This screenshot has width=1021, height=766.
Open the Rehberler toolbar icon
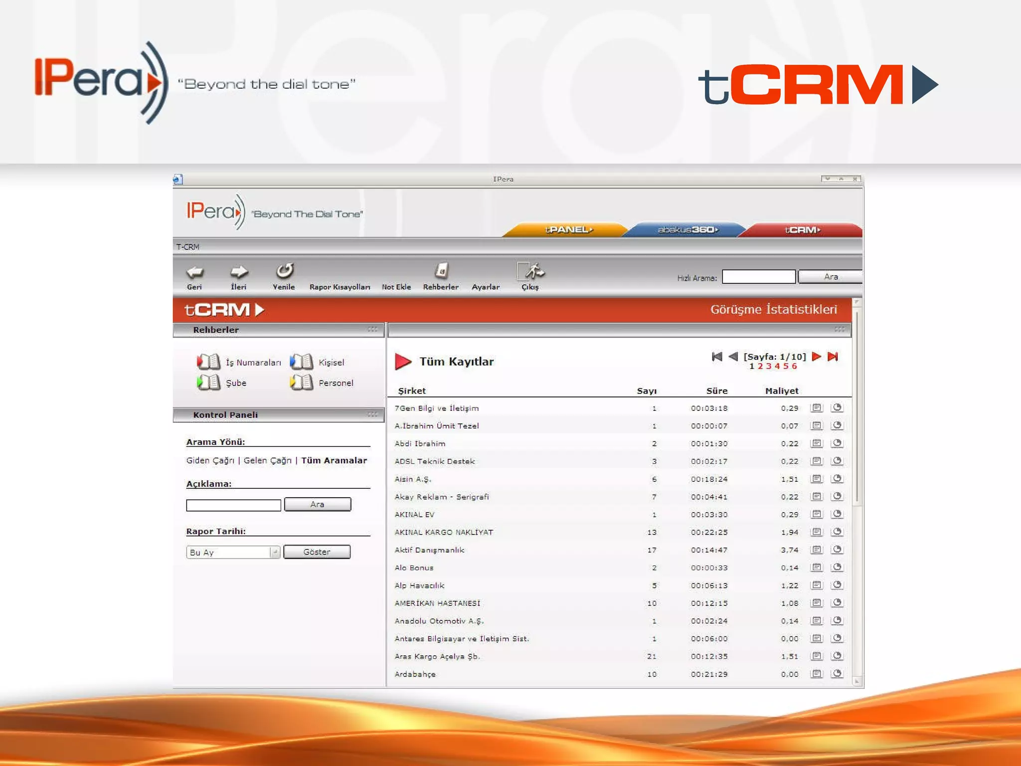click(441, 271)
